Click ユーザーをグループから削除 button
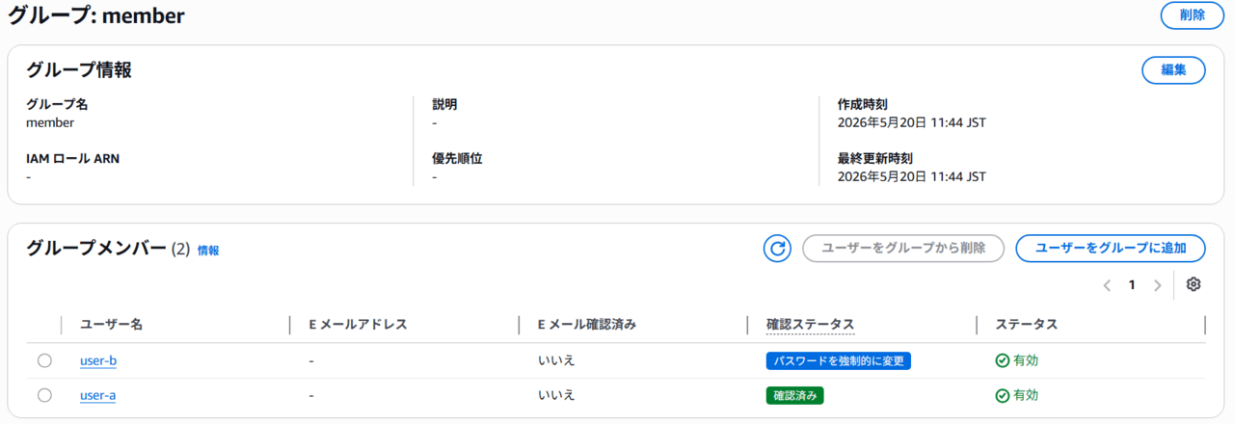This screenshot has height=424, width=1234. pyautogui.click(x=903, y=249)
